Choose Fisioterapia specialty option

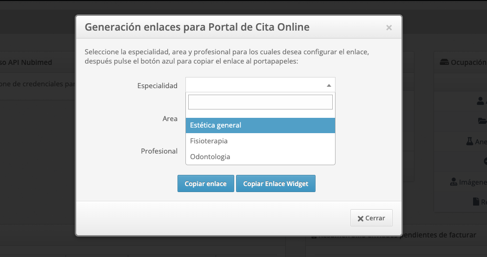point(260,141)
